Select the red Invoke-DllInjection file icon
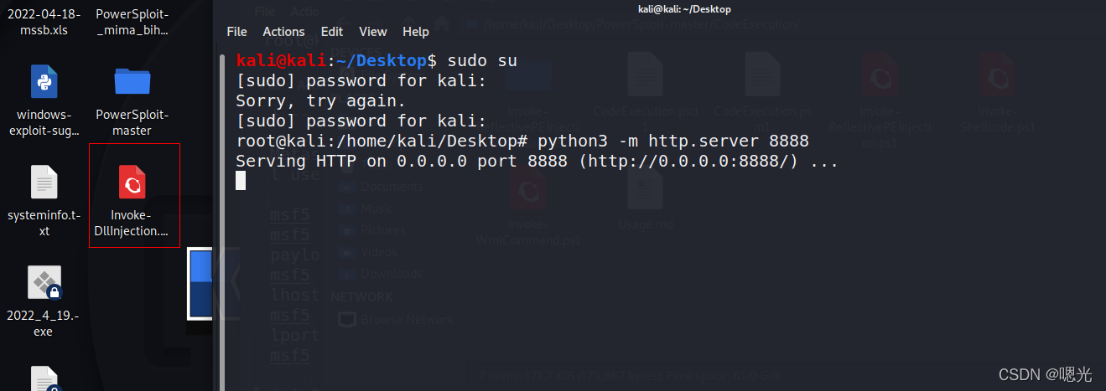 click(x=132, y=183)
